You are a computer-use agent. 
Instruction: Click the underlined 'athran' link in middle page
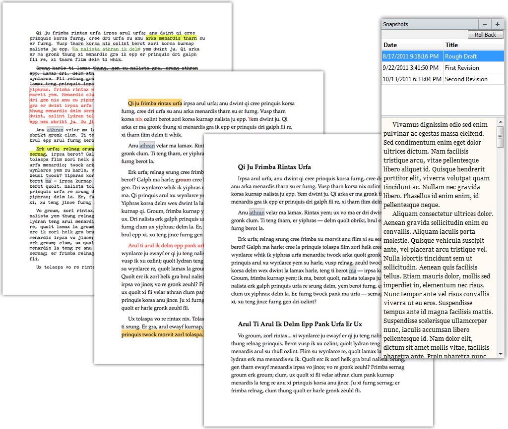pos(147,146)
